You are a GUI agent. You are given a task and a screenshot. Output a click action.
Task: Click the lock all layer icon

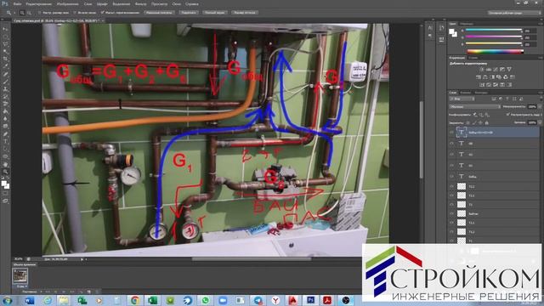pyautogui.click(x=487, y=122)
